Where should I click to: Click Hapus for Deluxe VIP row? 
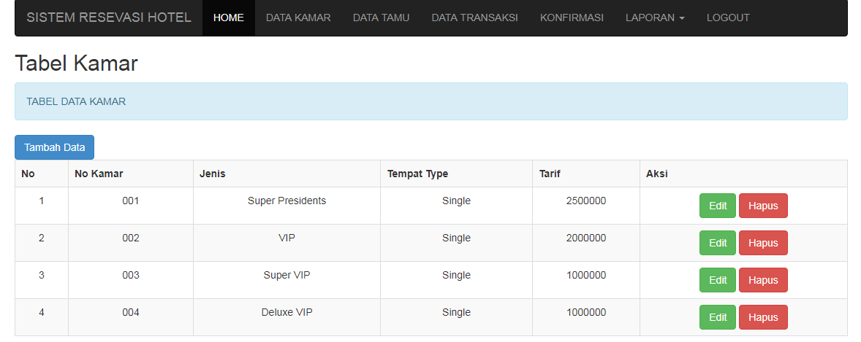click(763, 317)
